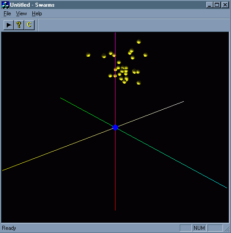
Task: Click the red vertical axis line
Action: point(115,170)
